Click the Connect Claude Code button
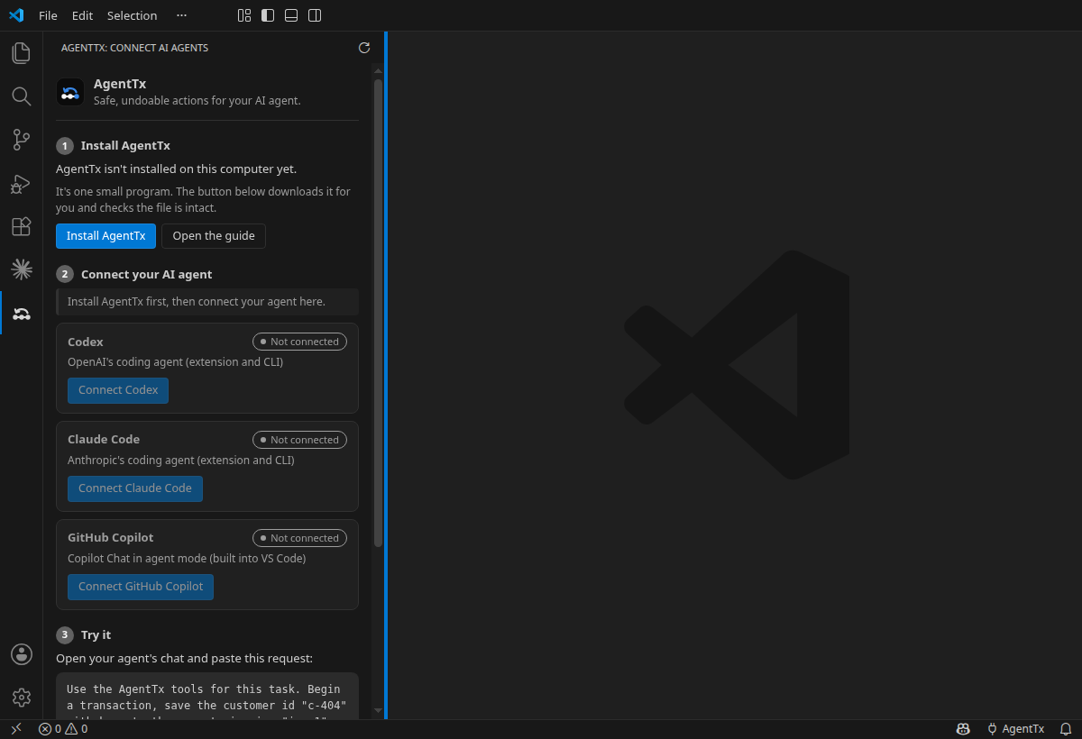Viewport: 1082px width, 739px height. point(135,488)
